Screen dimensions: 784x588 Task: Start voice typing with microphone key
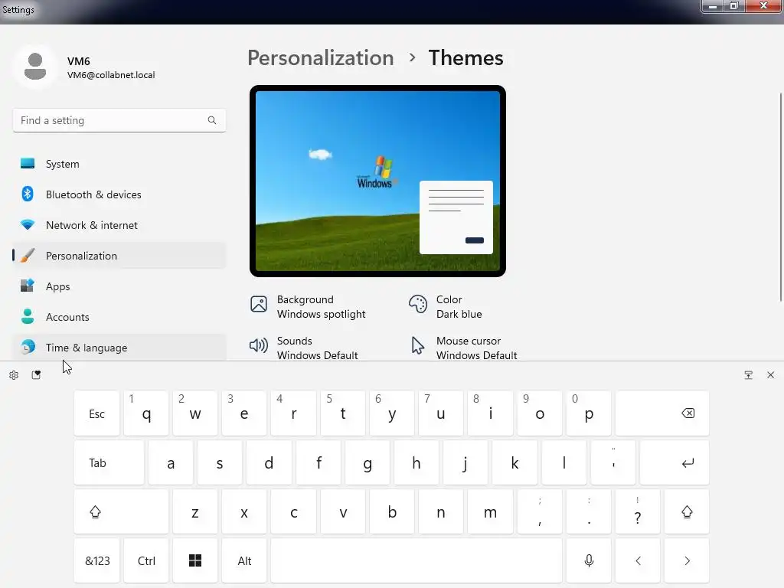pyautogui.click(x=589, y=560)
